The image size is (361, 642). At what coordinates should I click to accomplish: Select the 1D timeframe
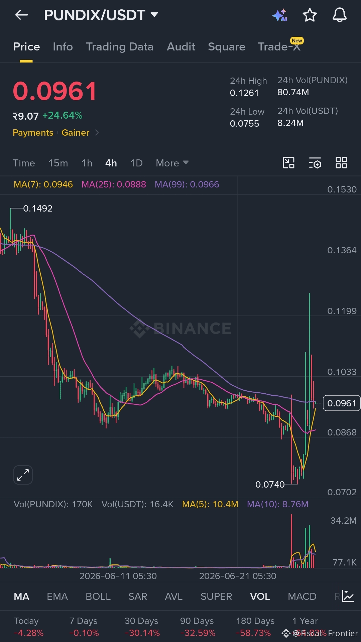[136, 163]
